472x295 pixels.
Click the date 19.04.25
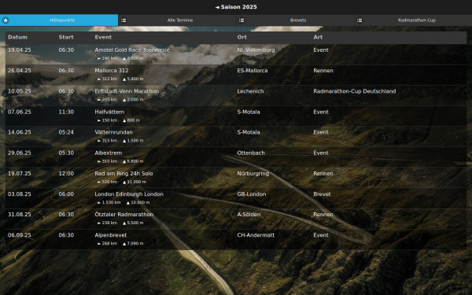tap(19, 50)
